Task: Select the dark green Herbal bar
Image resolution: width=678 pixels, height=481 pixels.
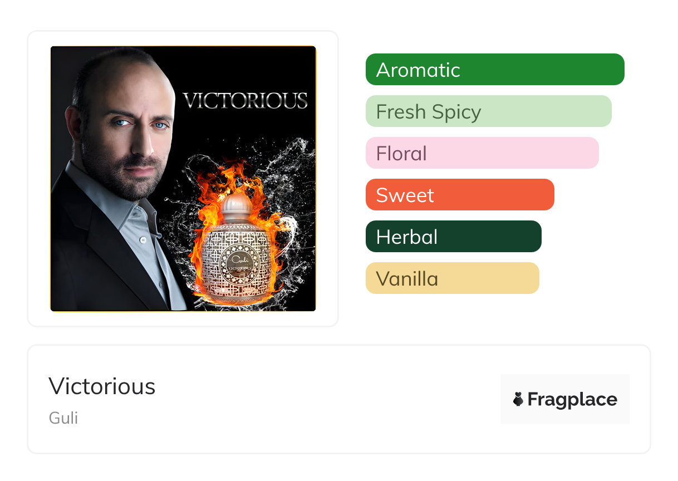Action: point(454,237)
